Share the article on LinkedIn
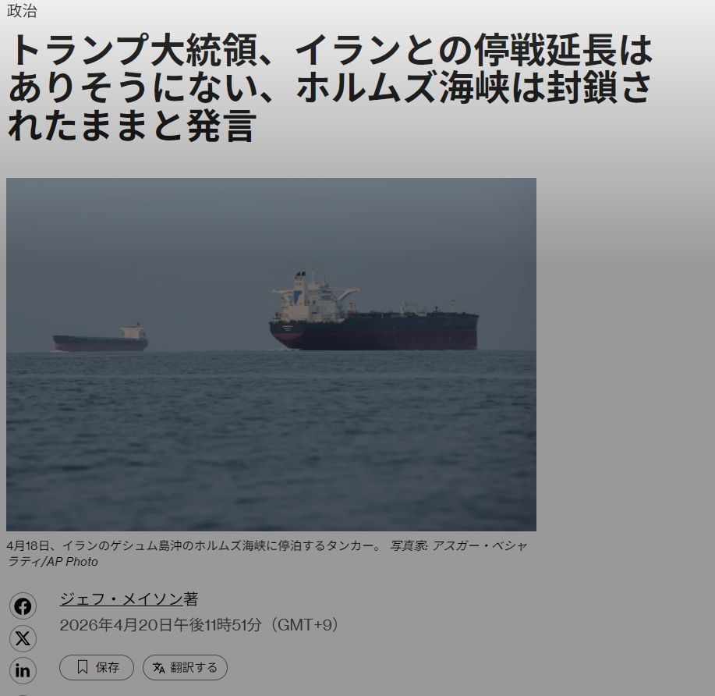The height and width of the screenshot is (696, 715). (x=23, y=670)
